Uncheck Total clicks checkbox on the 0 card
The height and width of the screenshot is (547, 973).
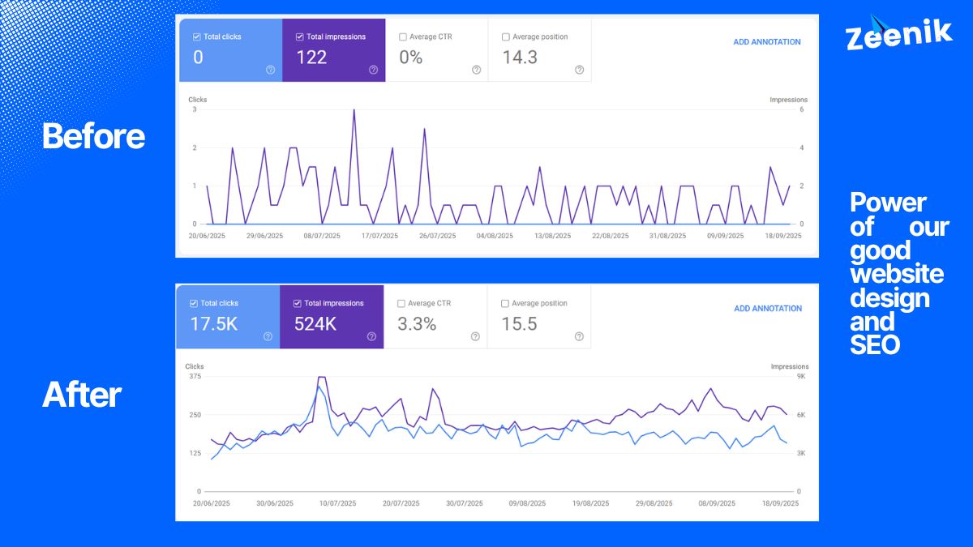point(197,37)
